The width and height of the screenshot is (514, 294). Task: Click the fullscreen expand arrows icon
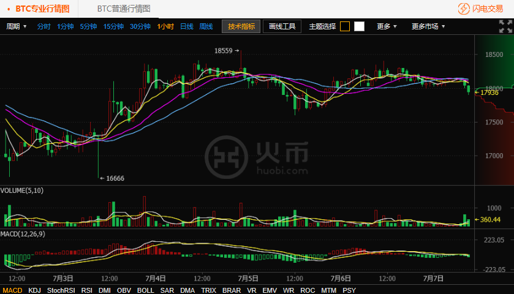pos(505,26)
